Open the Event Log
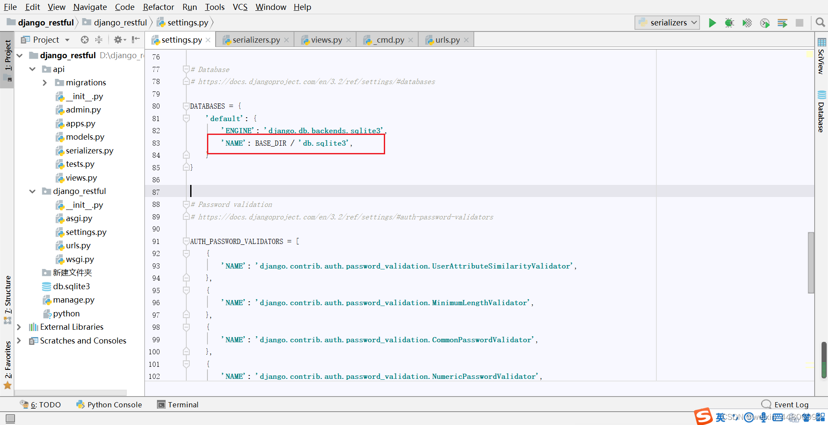 (x=790, y=404)
